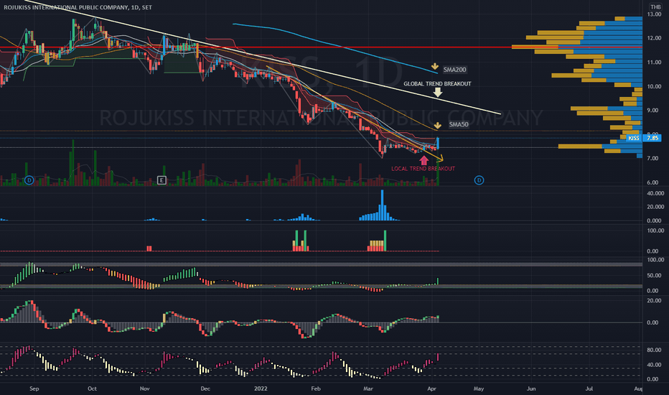Click the dividend D marker near May
The width and height of the screenshot is (669, 395).
pyautogui.click(x=479, y=180)
